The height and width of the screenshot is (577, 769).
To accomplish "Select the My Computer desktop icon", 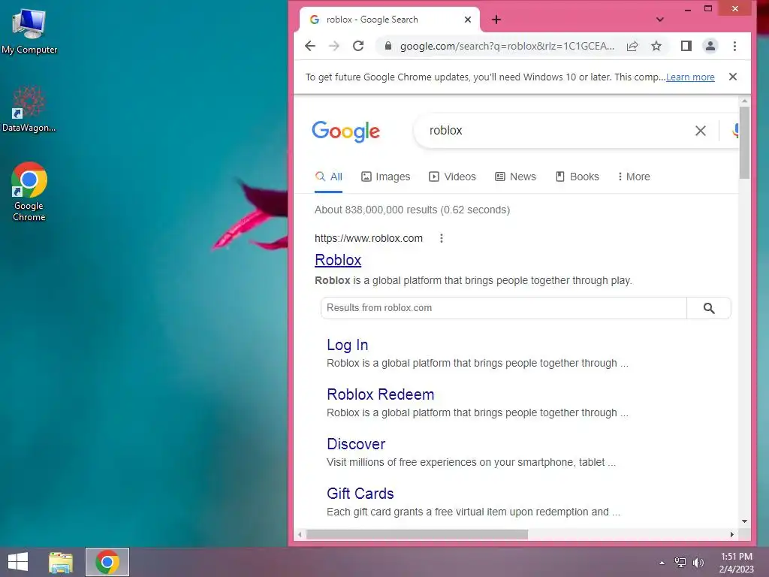I will [29, 32].
